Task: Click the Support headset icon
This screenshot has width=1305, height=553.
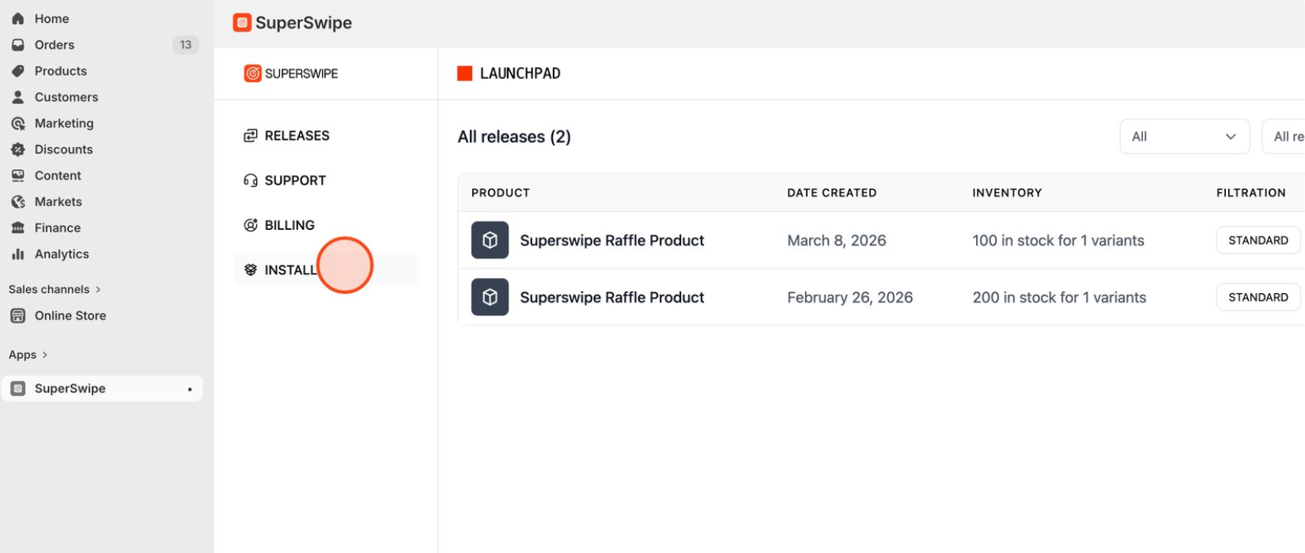Action: (x=251, y=180)
